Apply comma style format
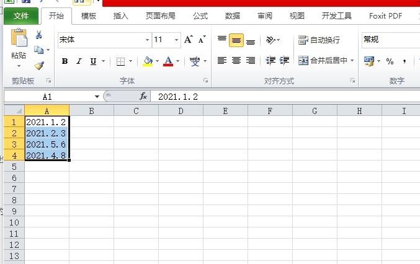Screen dimensions: 420x264 click(404, 61)
